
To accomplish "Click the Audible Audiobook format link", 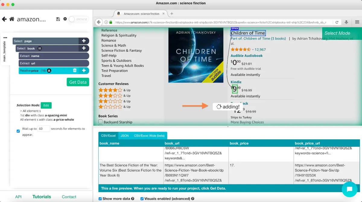I will click(247, 56).
